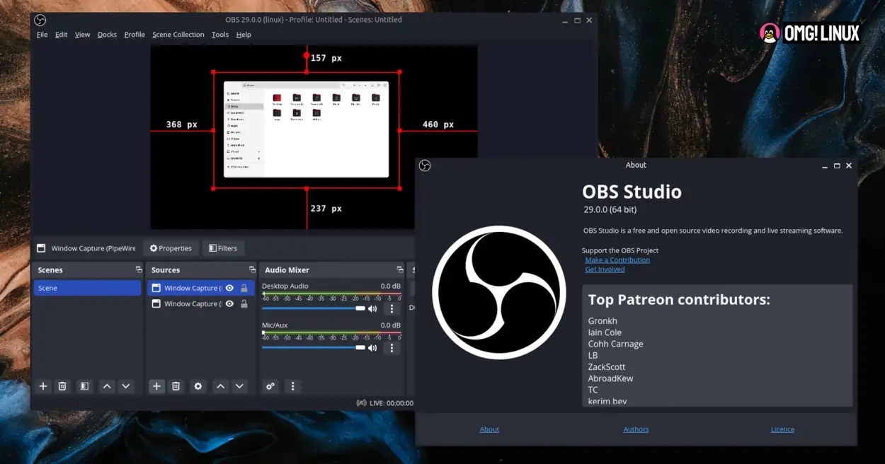Screen dimensions: 885x464
Task: View Authors in the About dialog
Action: (635, 429)
